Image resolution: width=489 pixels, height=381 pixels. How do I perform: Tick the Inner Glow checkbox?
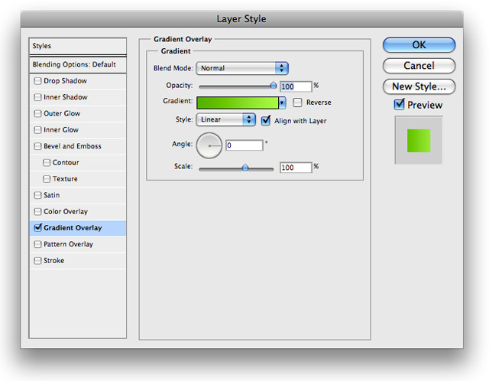[x=37, y=129]
